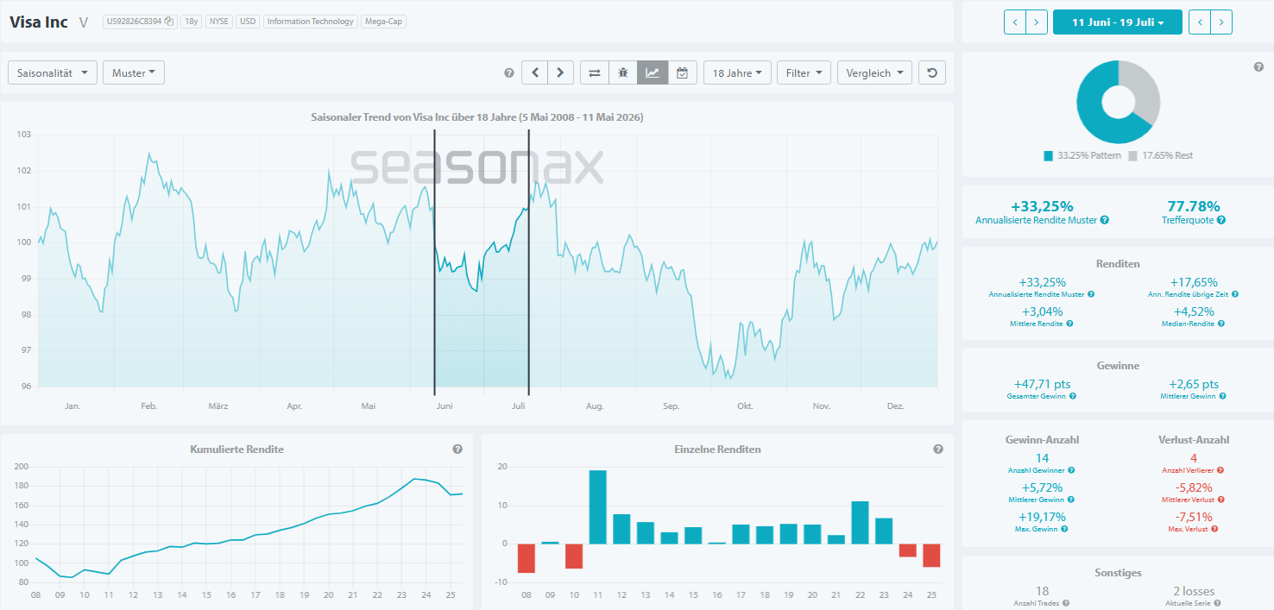Open help icon next to Gesamter Gewinn
1274x610 pixels.
(1073, 397)
